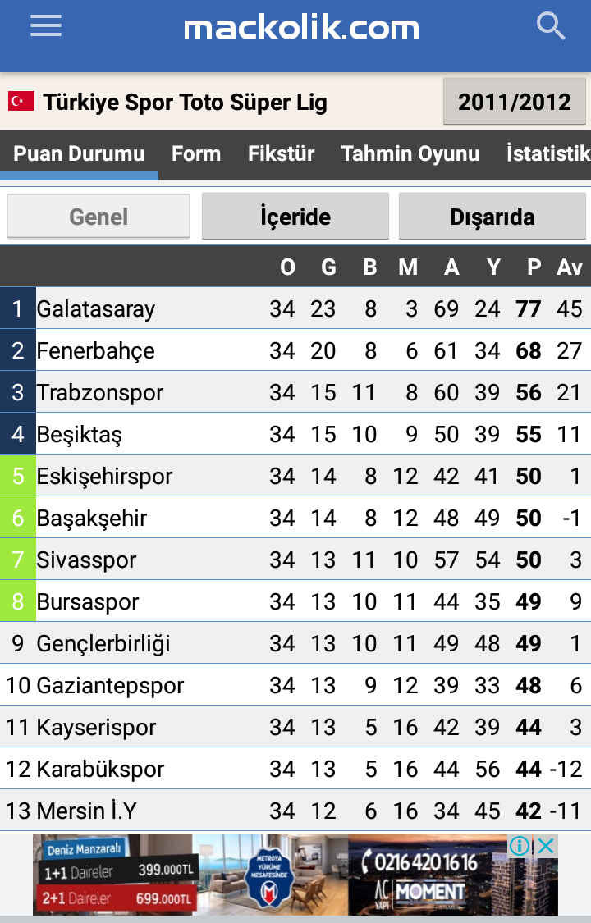The width and height of the screenshot is (591, 923).
Task: Open the Fikstür tab
Action: point(281,153)
